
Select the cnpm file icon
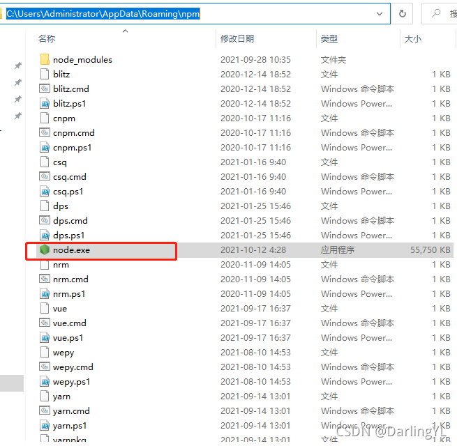click(45, 118)
